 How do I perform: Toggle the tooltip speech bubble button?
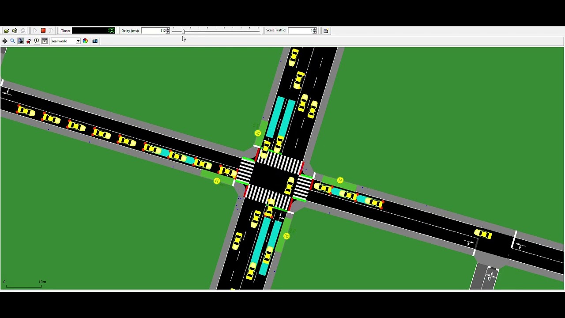click(x=37, y=41)
